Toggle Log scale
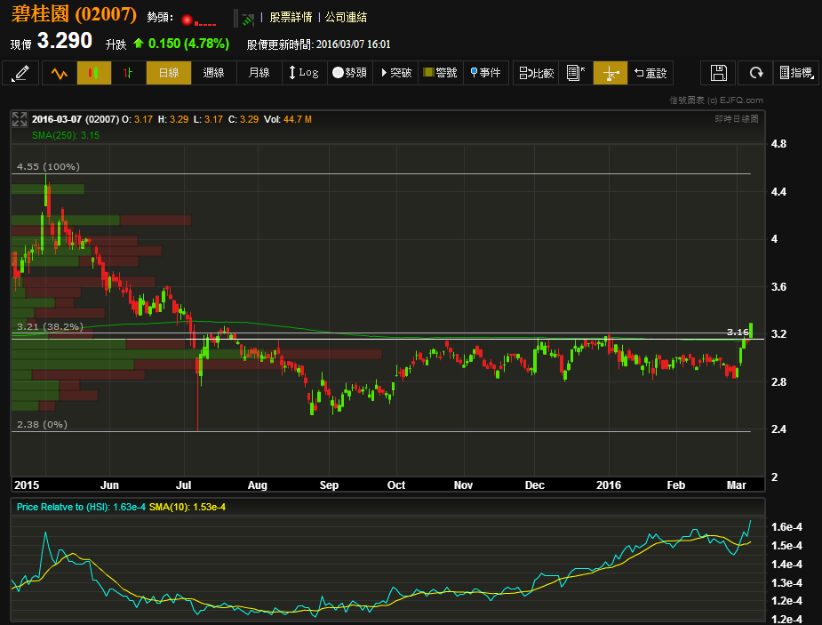822x625 pixels. (x=302, y=73)
